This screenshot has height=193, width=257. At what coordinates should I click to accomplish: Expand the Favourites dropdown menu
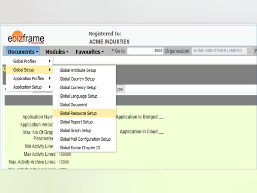click(x=90, y=51)
